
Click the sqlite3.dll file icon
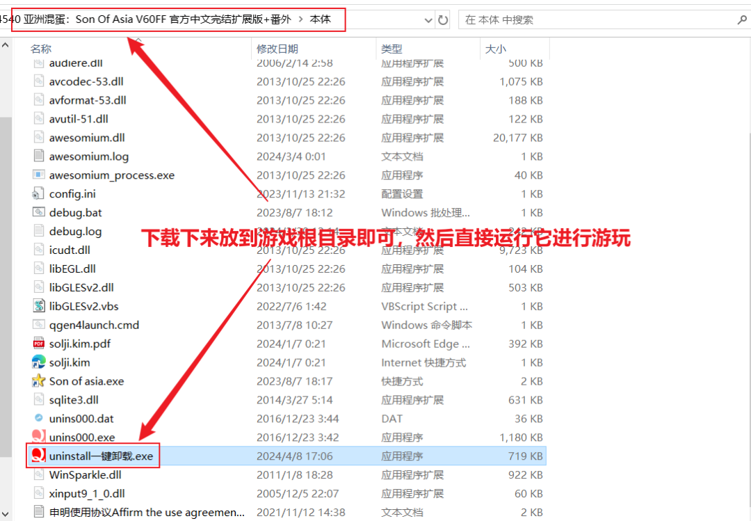(39, 399)
